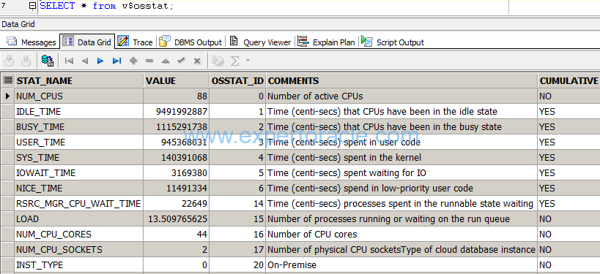This screenshot has width=600, height=274.
Task: Switch to the Messages tab
Action: (32, 42)
